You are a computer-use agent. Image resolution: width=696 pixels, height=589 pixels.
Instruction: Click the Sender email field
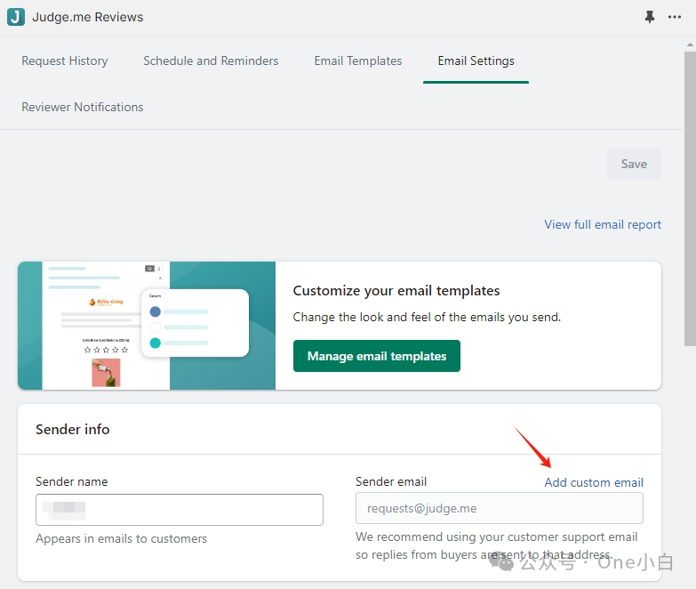pyautogui.click(x=500, y=508)
